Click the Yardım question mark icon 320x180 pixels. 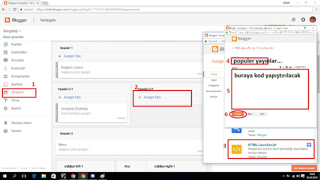pyautogui.click(x=5, y=131)
